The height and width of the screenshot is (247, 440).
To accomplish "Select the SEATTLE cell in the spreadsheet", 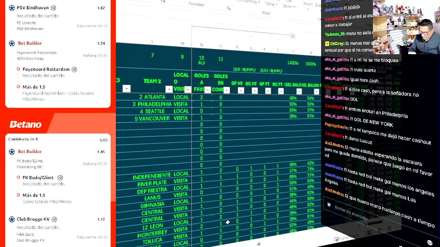I will point(152,111).
